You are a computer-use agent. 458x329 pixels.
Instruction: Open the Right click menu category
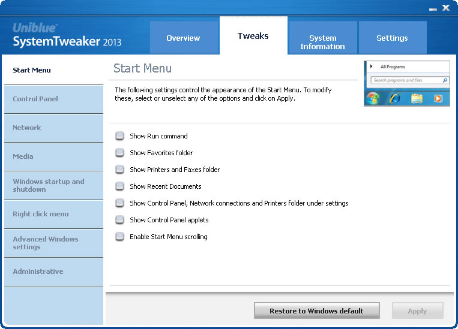point(54,214)
